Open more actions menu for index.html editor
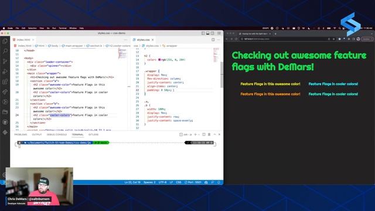 [125, 40]
